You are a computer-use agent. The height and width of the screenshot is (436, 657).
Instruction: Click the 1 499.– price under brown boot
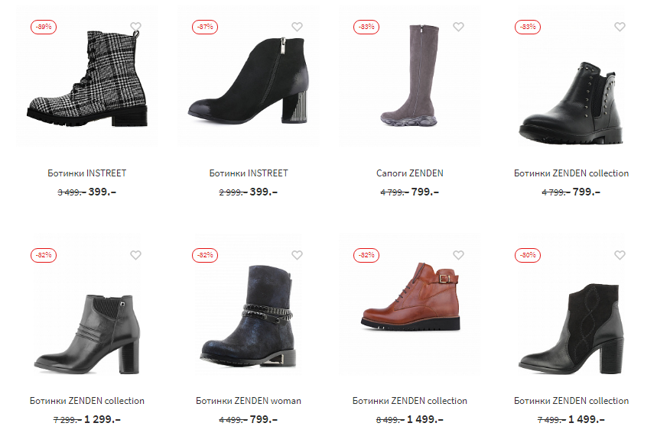coord(425,419)
